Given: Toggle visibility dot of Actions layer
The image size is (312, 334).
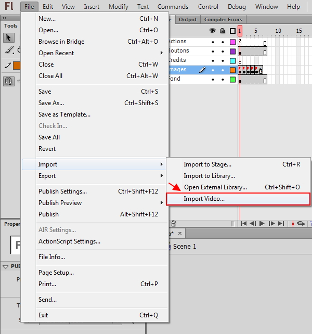Looking at the screenshot, I should (213, 42).
